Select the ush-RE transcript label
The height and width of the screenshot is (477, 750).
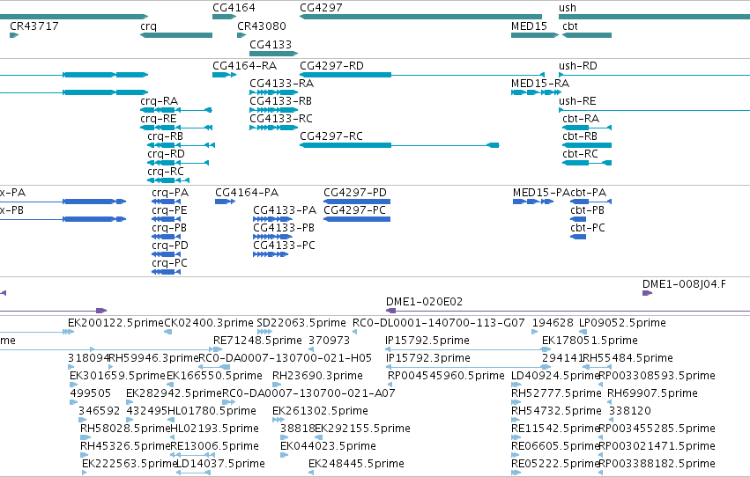pos(577,100)
